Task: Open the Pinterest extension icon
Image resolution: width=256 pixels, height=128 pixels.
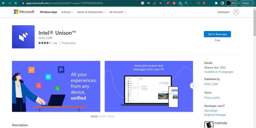Action: tap(174, 3)
